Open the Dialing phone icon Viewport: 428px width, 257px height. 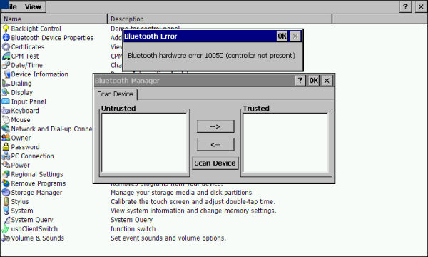tap(6, 84)
